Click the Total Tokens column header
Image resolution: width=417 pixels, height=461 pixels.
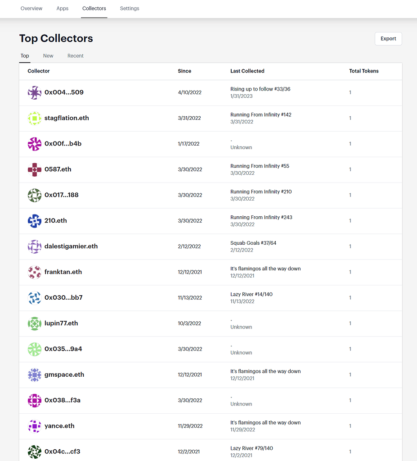pos(363,71)
